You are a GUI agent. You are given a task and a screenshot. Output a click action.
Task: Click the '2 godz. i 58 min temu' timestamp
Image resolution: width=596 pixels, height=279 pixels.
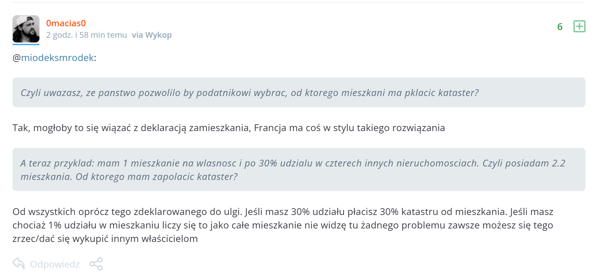click(x=87, y=35)
